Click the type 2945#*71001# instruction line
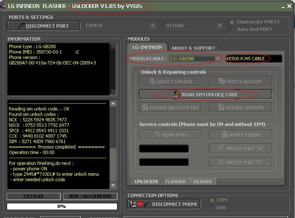295x218 pixels. coord(55,174)
